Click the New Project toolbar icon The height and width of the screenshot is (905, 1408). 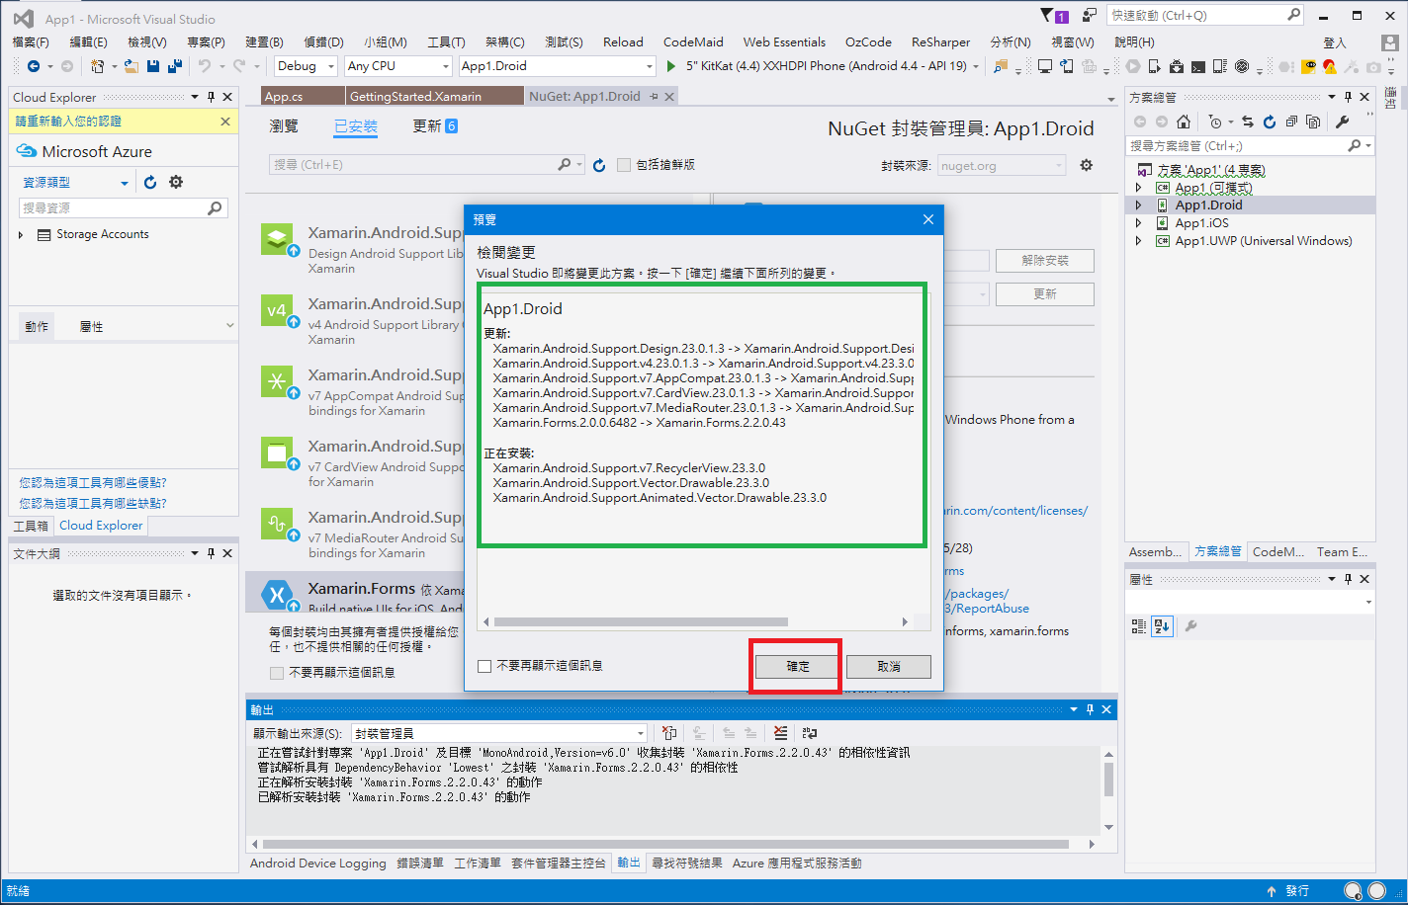coord(97,66)
